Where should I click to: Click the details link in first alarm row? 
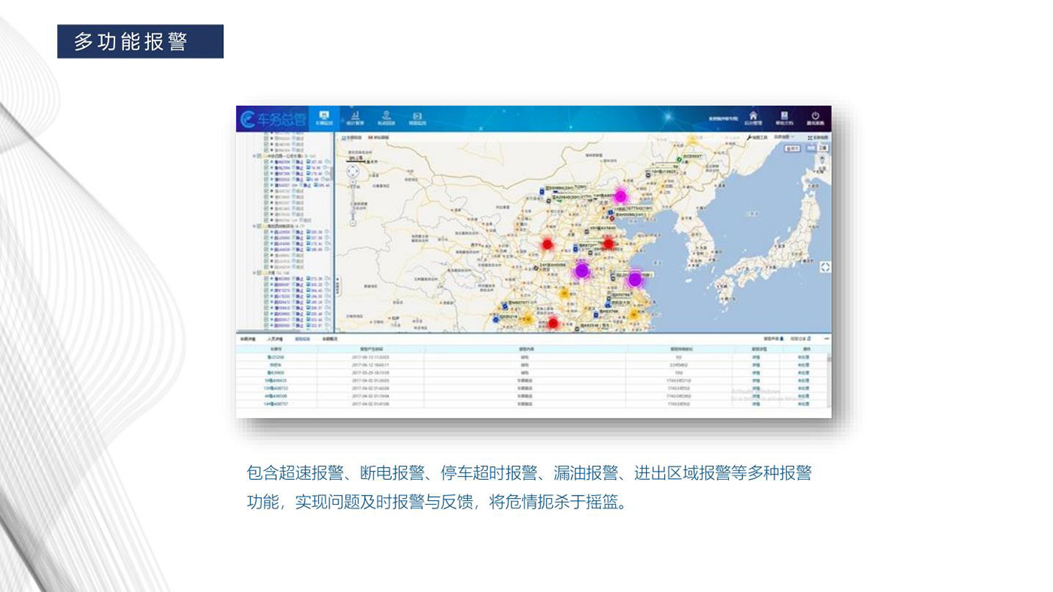coord(756,357)
